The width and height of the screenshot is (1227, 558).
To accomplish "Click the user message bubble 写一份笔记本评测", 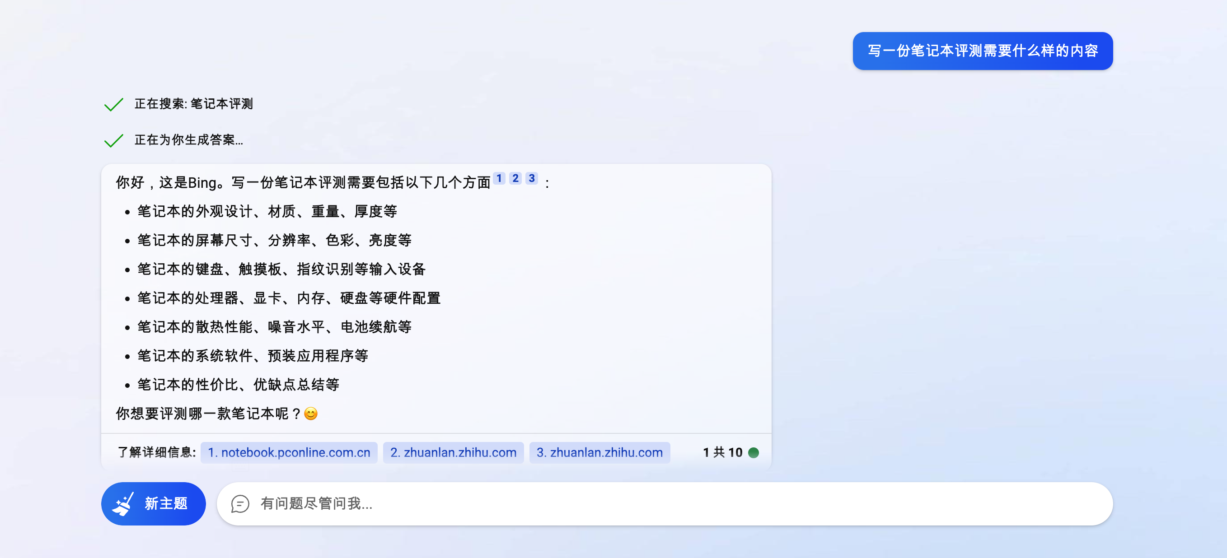I will point(982,51).
